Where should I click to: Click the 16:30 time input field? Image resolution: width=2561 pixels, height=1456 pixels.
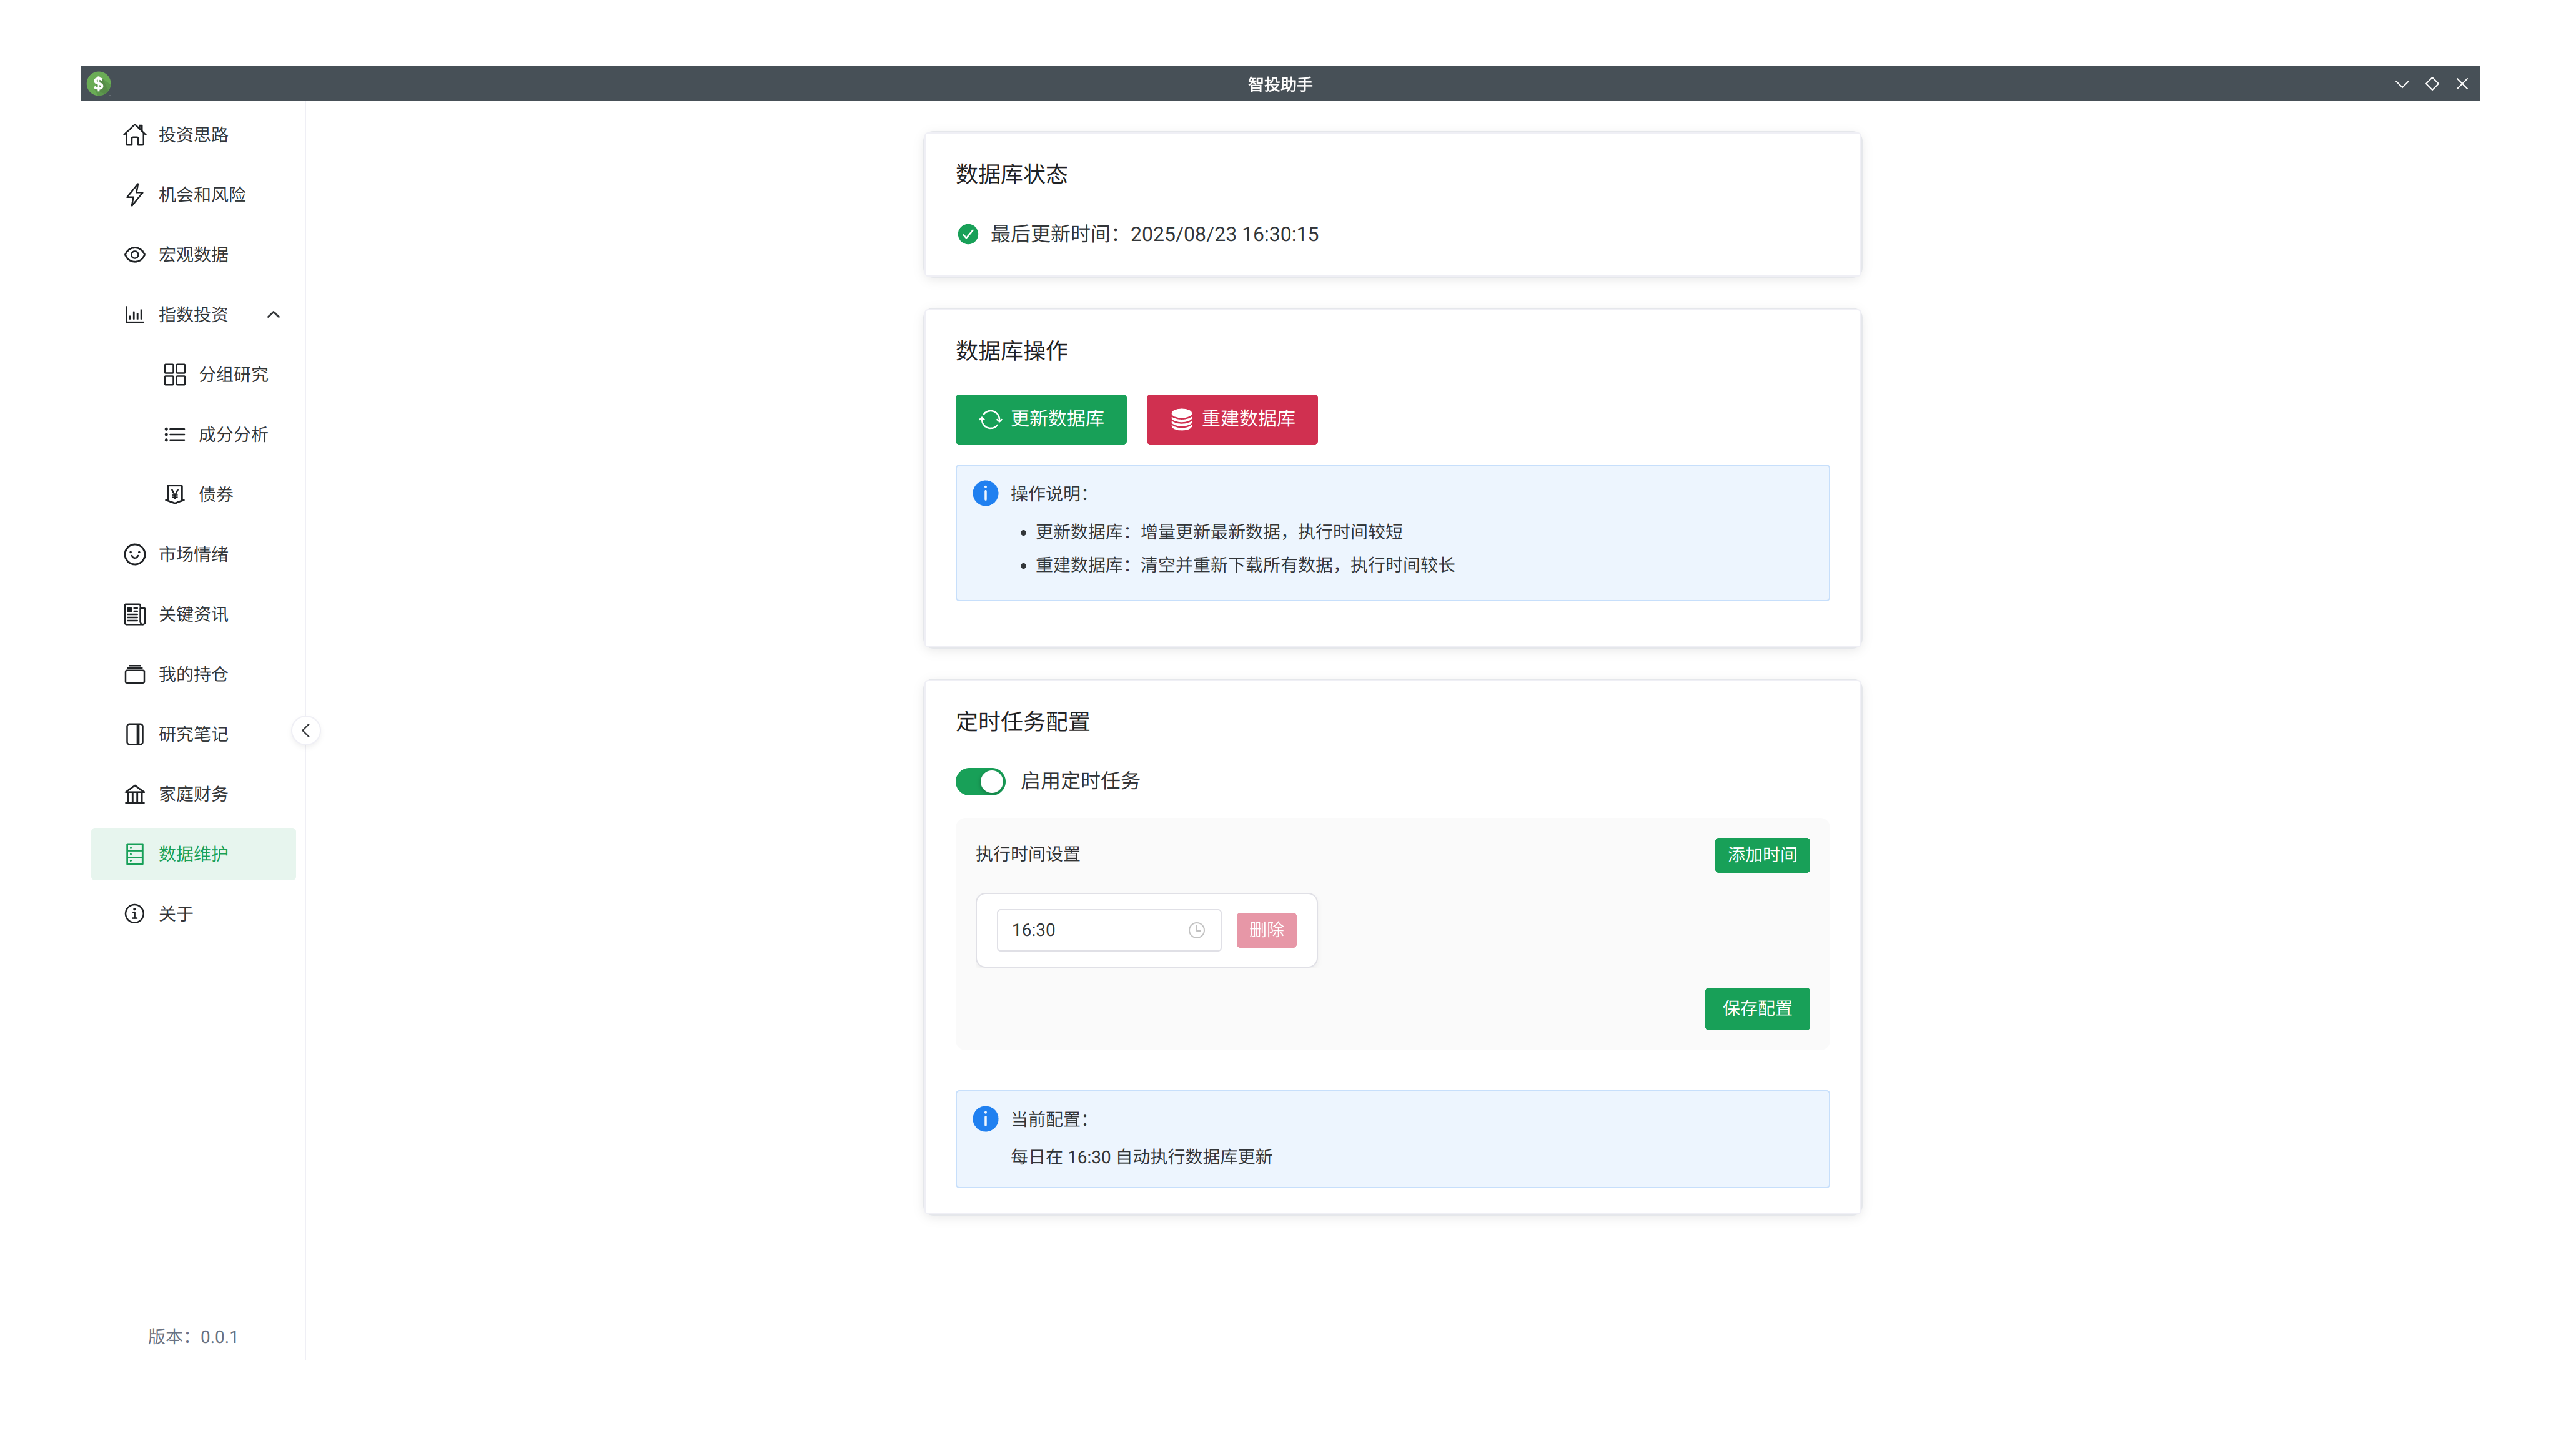pyautogui.click(x=1091, y=930)
